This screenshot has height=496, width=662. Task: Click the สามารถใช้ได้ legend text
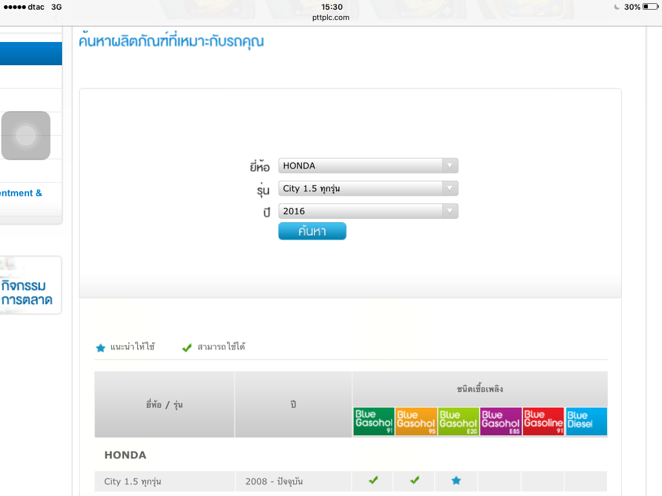[221, 347]
